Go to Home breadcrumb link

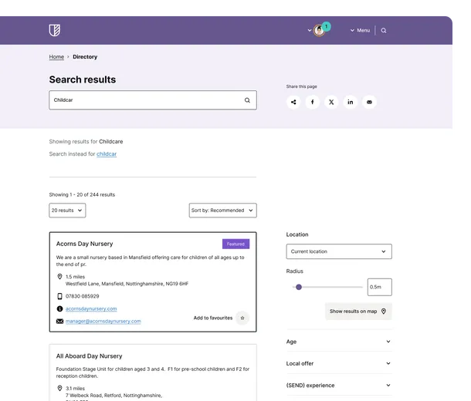56,57
